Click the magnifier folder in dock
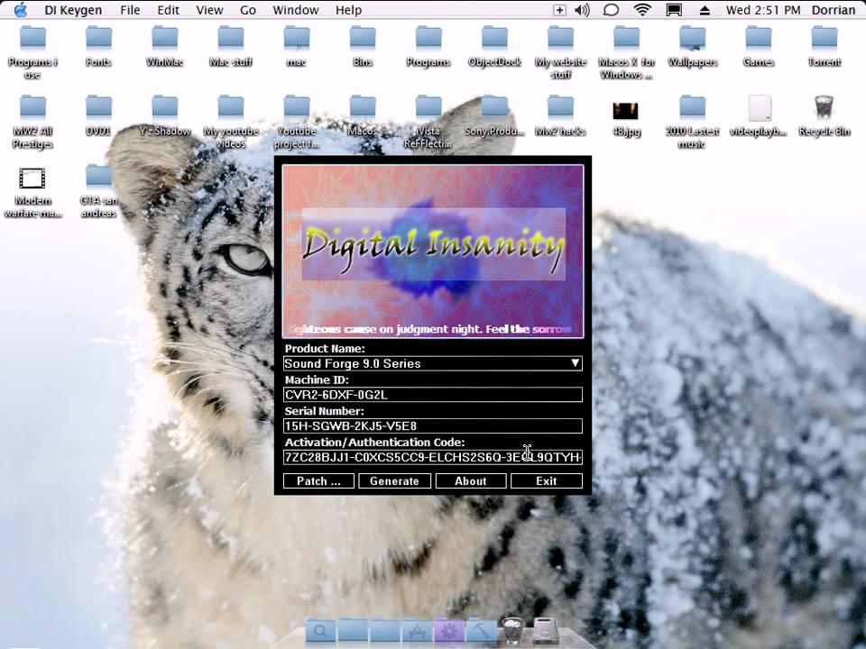The width and height of the screenshot is (866, 649). (320, 631)
